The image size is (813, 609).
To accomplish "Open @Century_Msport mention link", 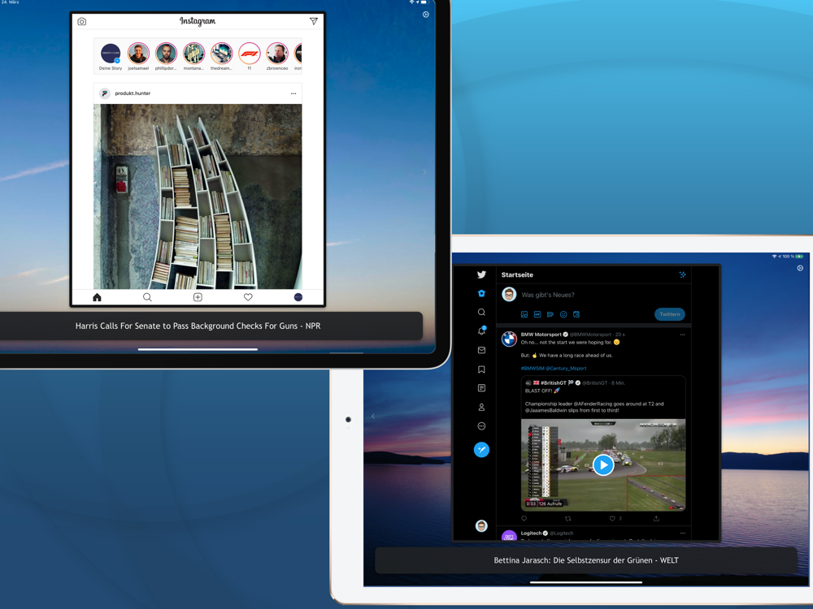I will (x=566, y=368).
